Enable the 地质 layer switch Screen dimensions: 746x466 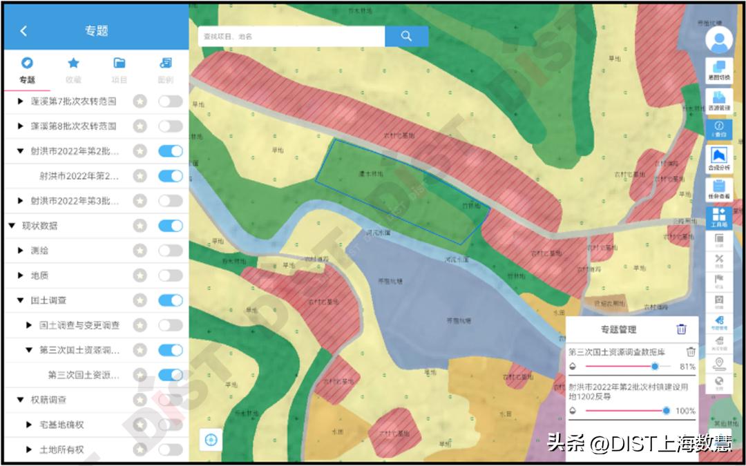171,275
